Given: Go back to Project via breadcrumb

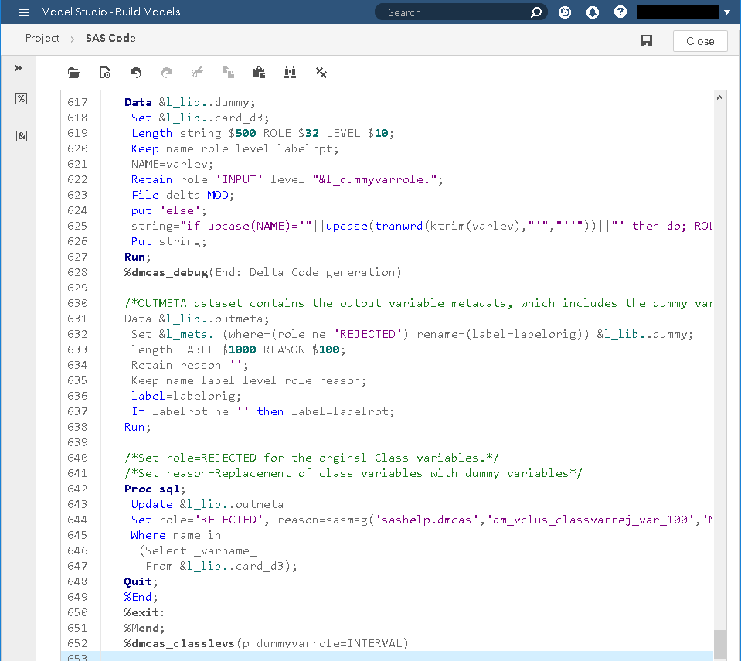Looking at the screenshot, I should point(42,38).
